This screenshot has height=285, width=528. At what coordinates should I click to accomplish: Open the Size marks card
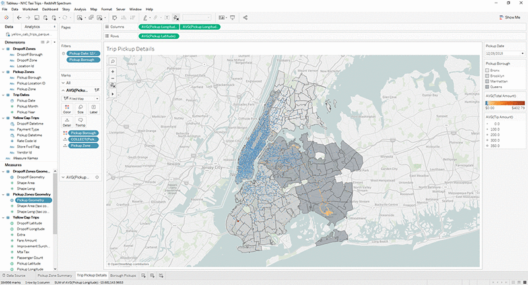(80, 109)
